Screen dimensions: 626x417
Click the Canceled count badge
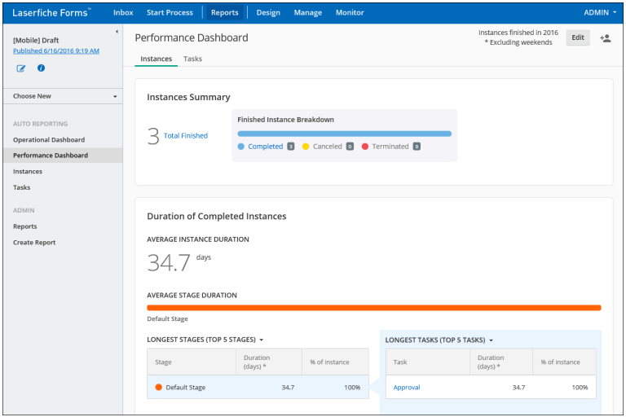click(x=350, y=147)
